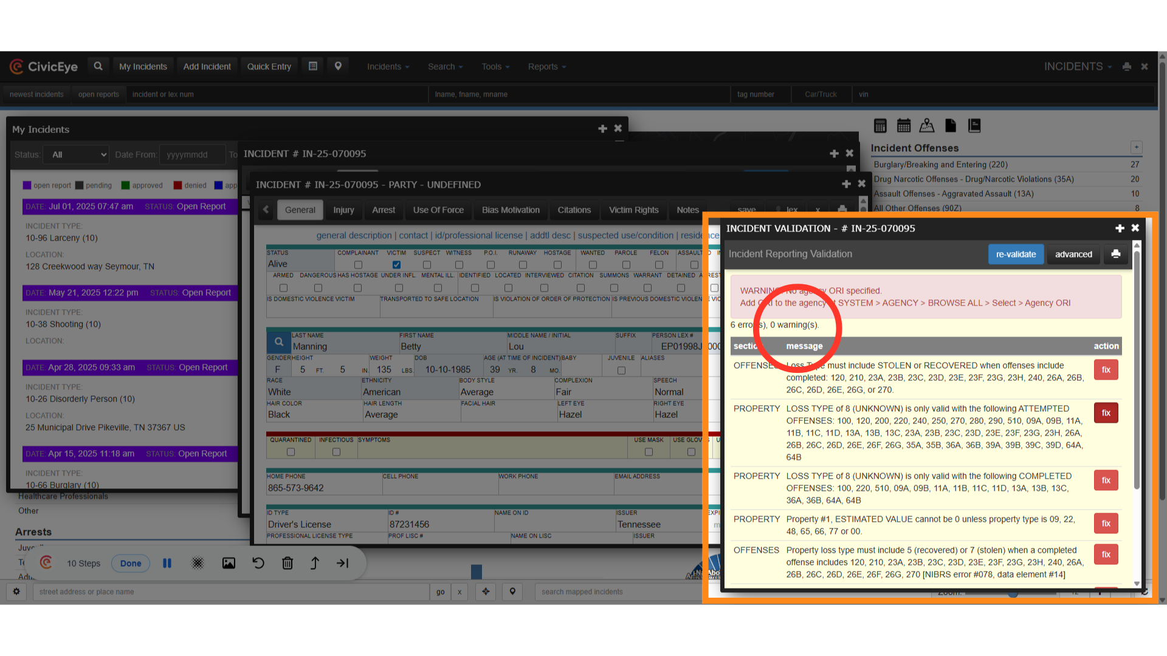The image size is (1167, 656).
Task: Click the person lookup magnifier beside Last Name
Action: (278, 342)
